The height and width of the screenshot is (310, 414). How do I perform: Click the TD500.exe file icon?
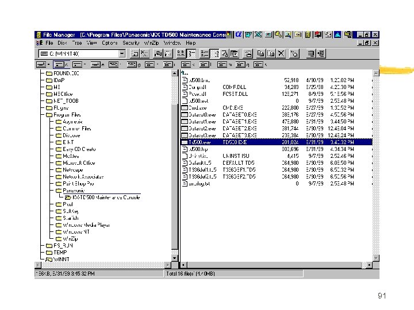(x=185, y=142)
